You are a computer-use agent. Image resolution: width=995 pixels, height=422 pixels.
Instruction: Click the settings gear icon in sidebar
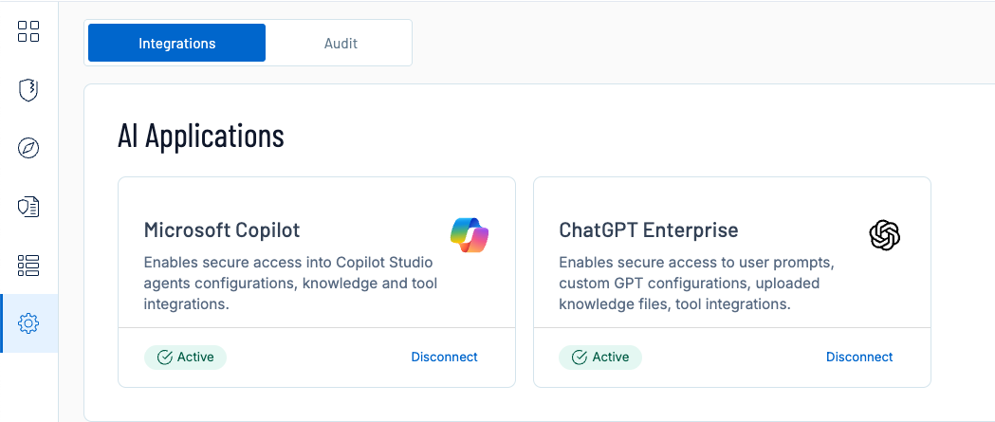click(x=28, y=323)
